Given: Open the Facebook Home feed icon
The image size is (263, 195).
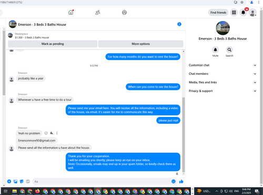Looking at the screenshot, I should coord(70,13).
